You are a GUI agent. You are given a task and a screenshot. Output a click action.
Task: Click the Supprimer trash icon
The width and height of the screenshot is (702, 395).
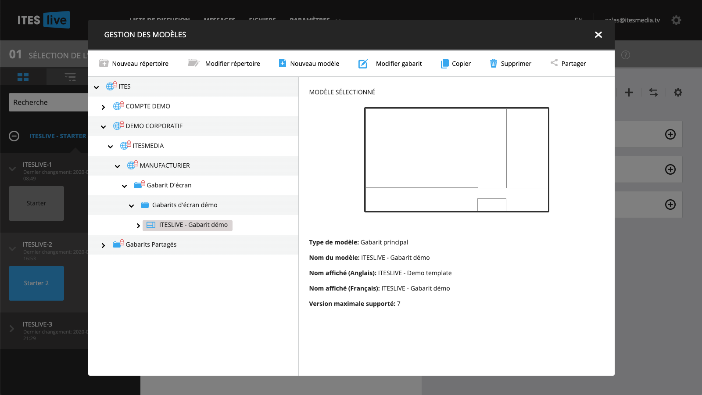click(494, 64)
